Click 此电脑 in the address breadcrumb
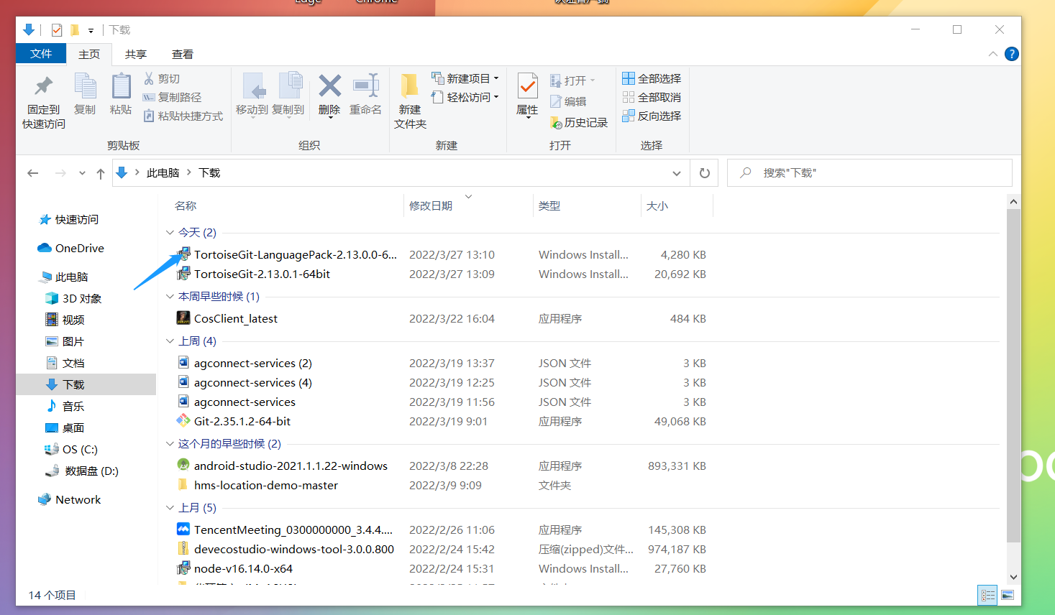Viewport: 1055px width, 615px height. pos(163,173)
